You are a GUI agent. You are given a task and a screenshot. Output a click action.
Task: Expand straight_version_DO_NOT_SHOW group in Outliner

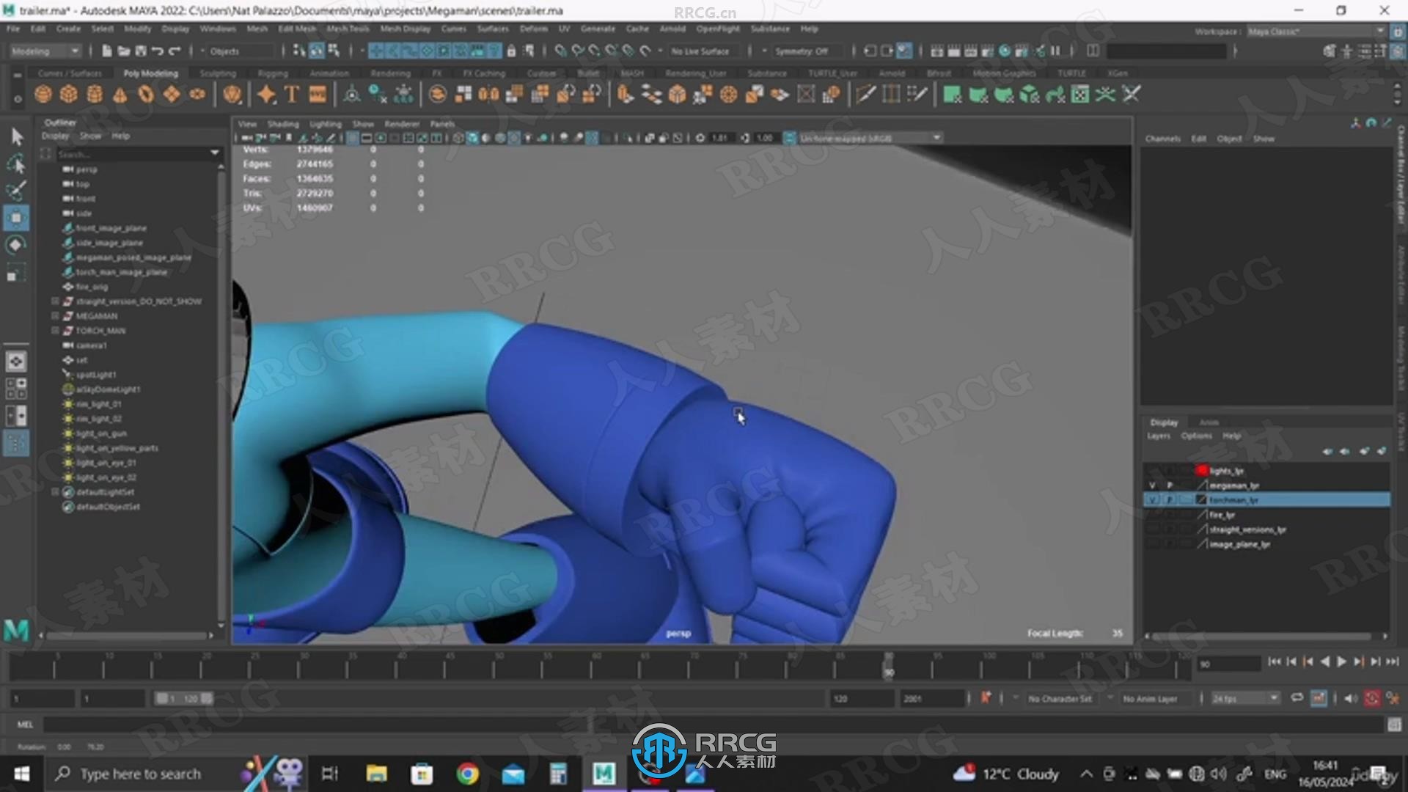coord(55,301)
